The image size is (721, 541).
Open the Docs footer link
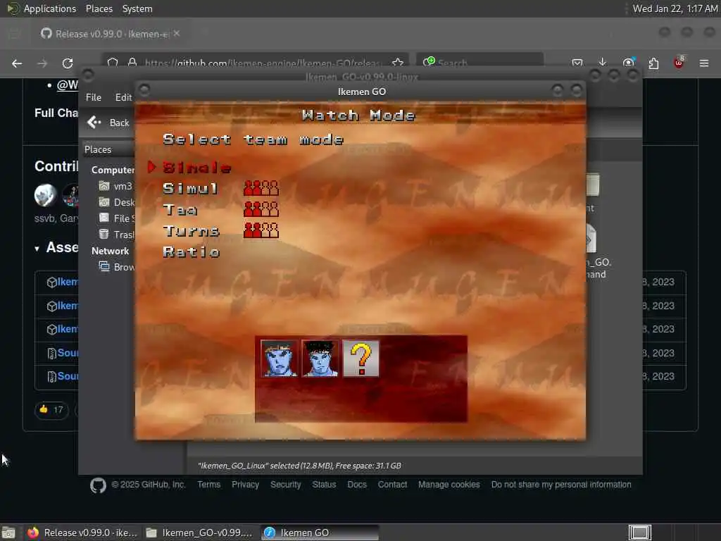tap(357, 485)
